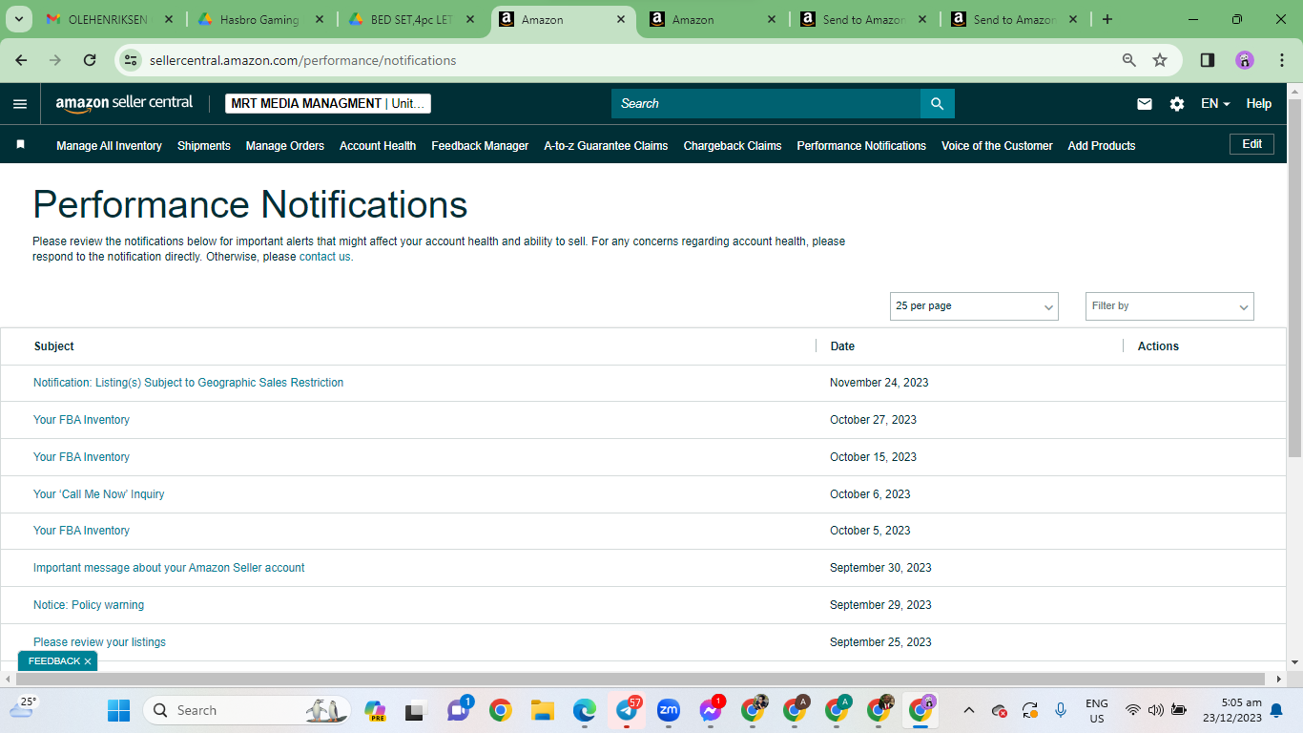This screenshot has height=733, width=1303.
Task: Click the zoom magnifier icon in address bar
Action: [x=1129, y=60]
